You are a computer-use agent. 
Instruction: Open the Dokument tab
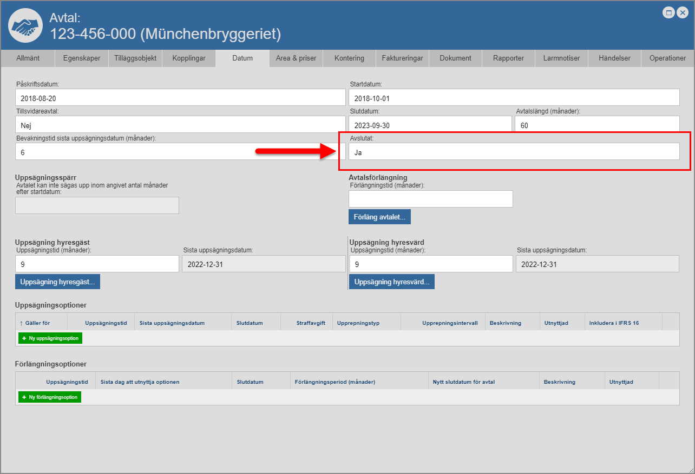[455, 58]
